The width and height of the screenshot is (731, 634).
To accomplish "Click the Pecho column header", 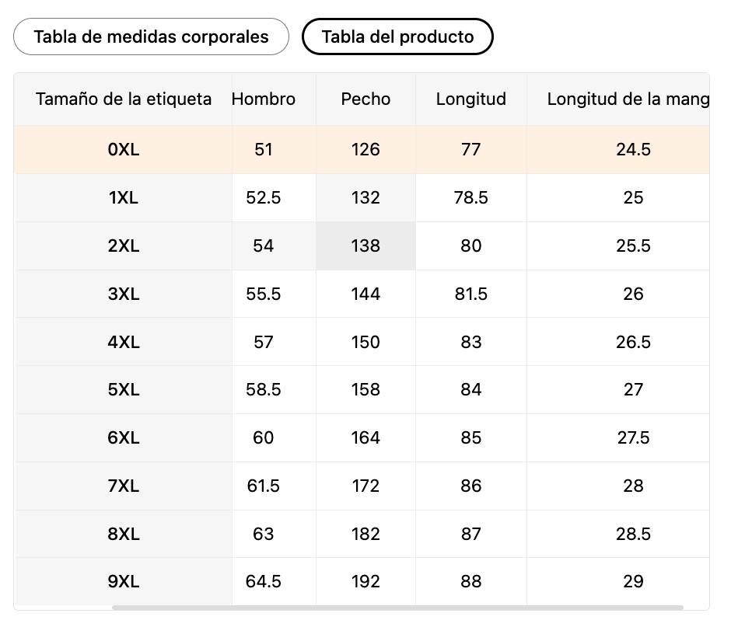I will [x=365, y=99].
